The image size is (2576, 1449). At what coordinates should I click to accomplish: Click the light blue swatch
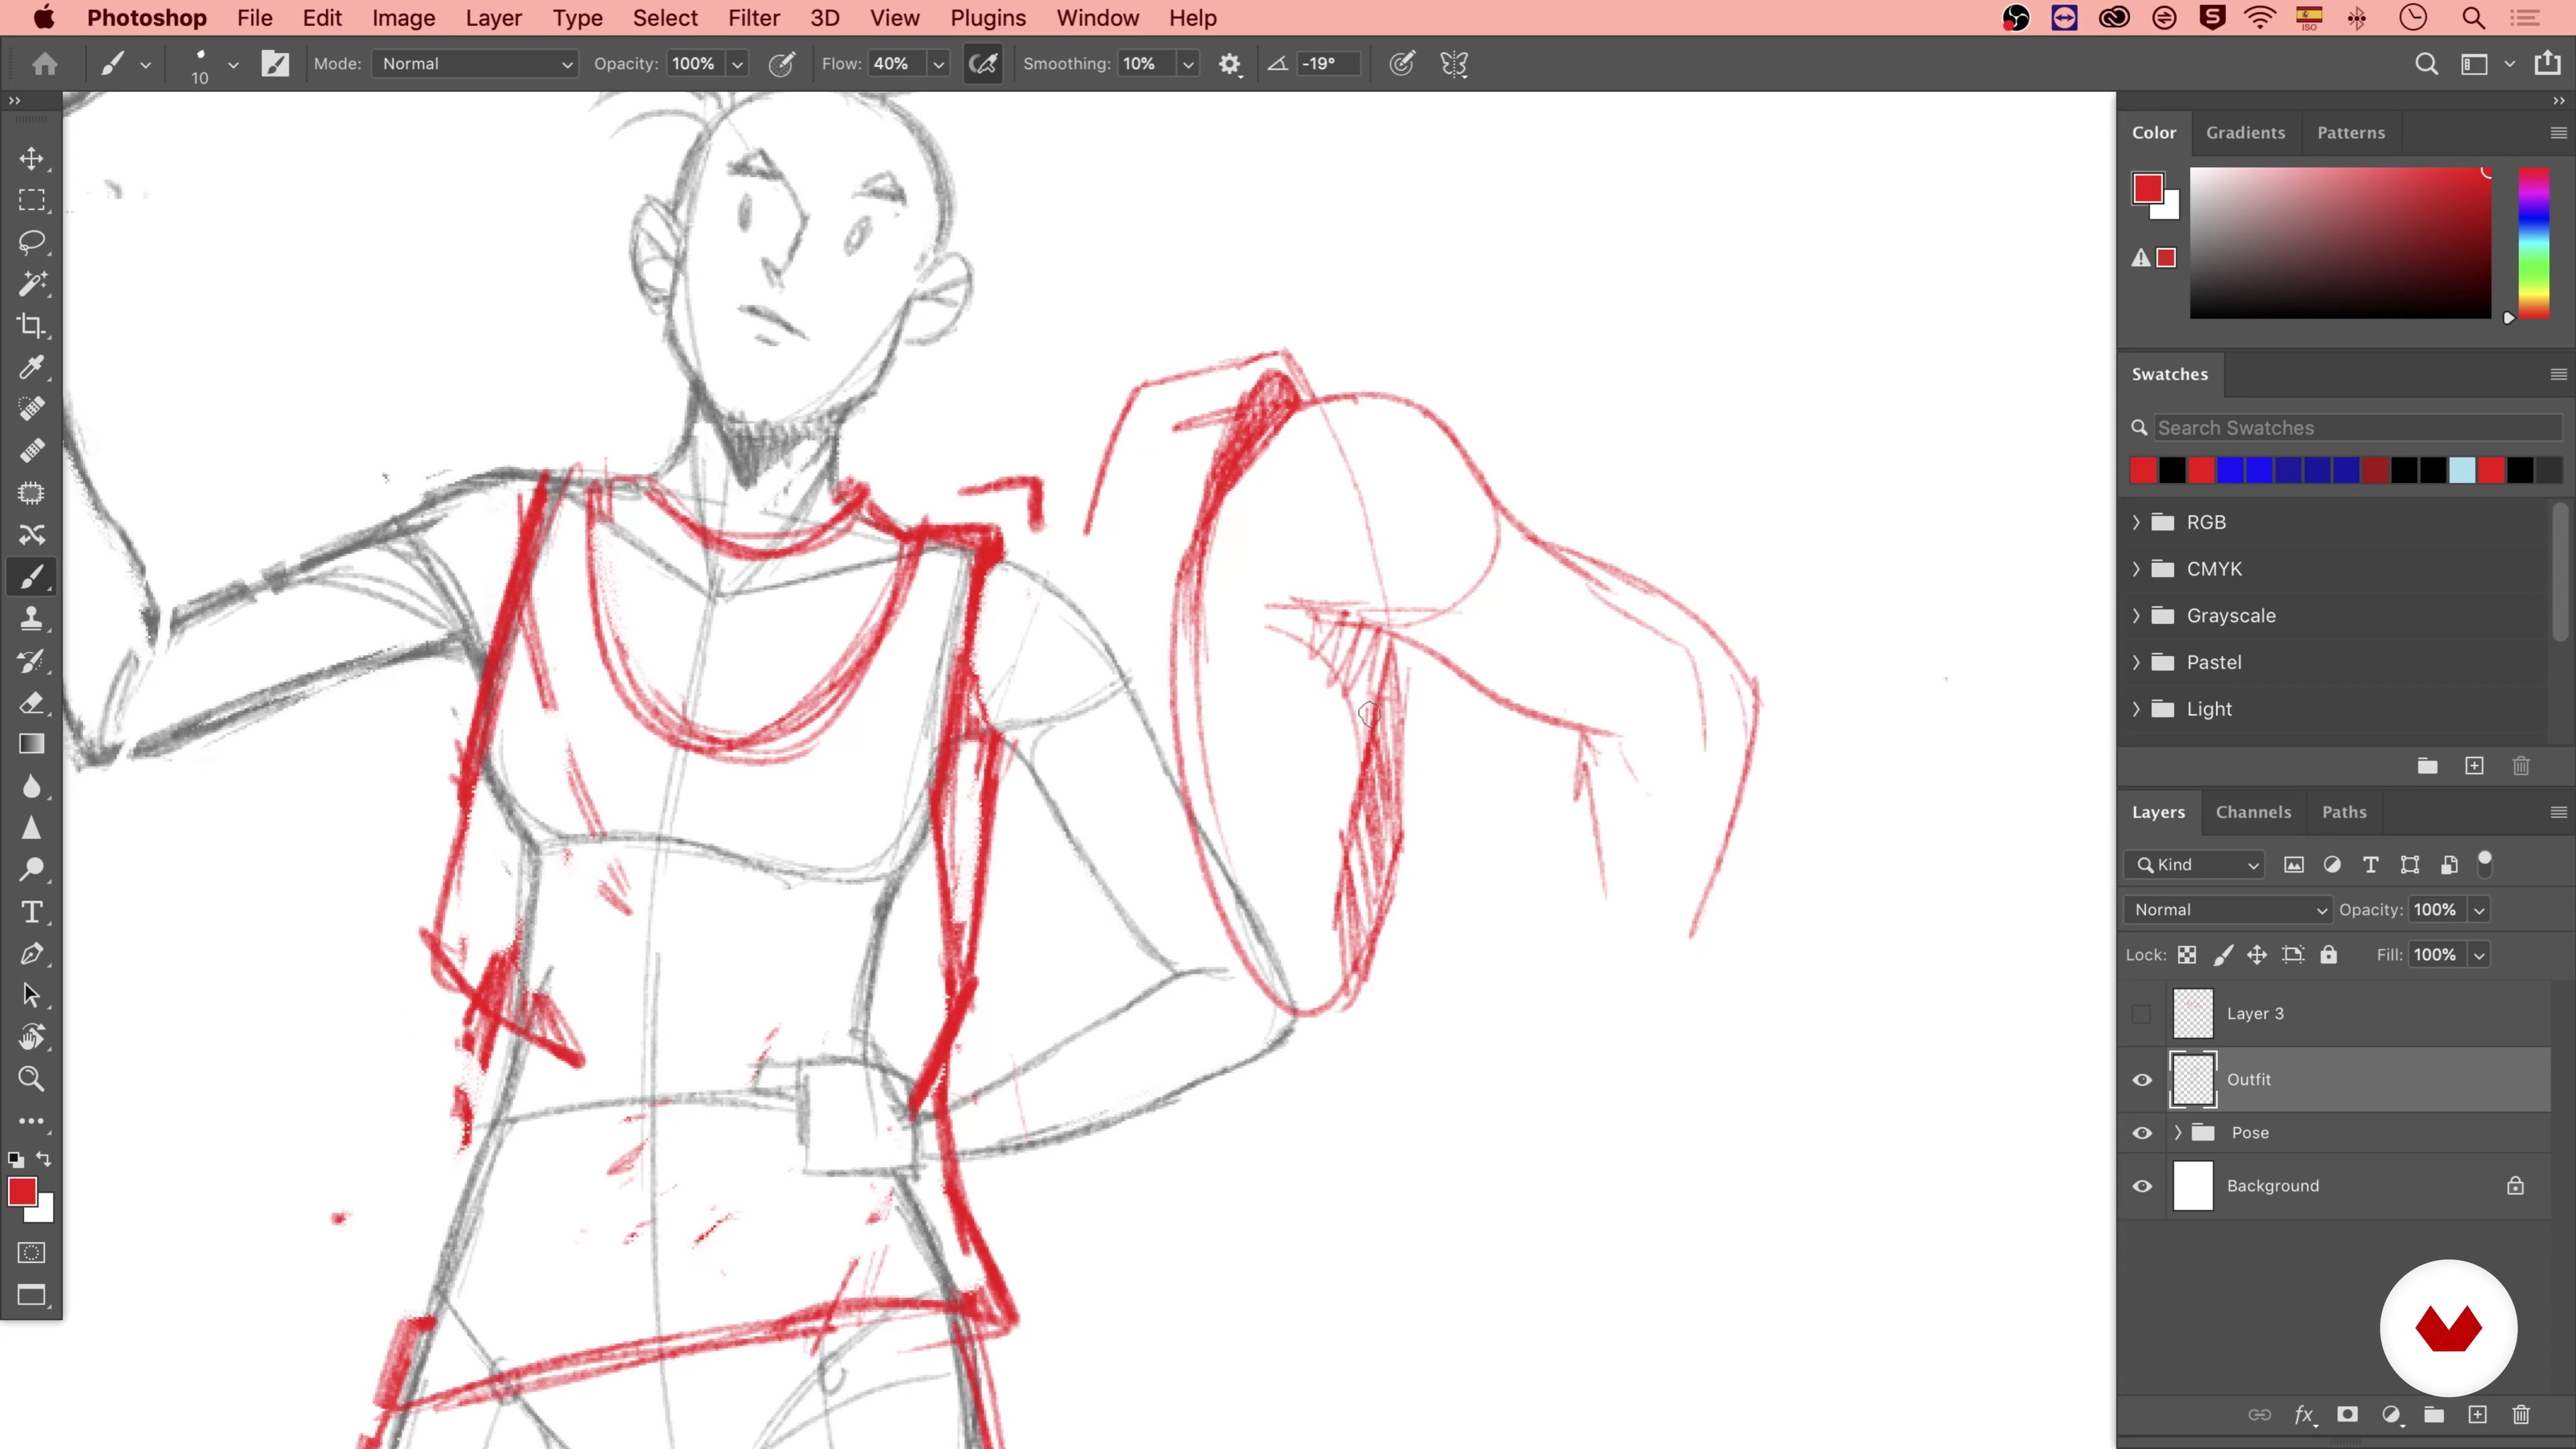(2462, 470)
